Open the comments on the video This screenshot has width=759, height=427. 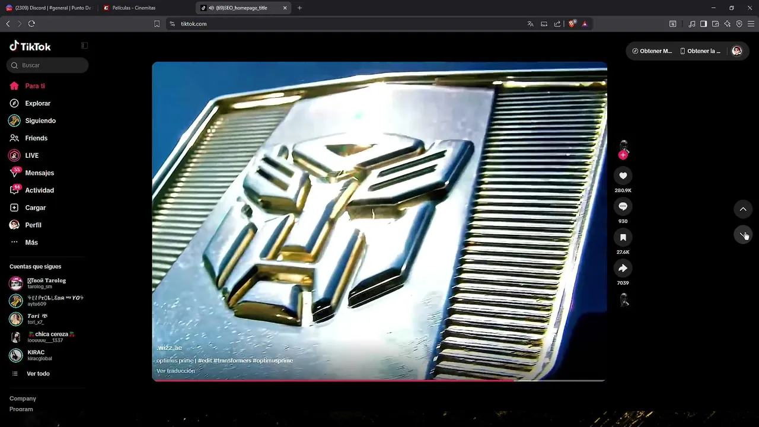coord(623,206)
